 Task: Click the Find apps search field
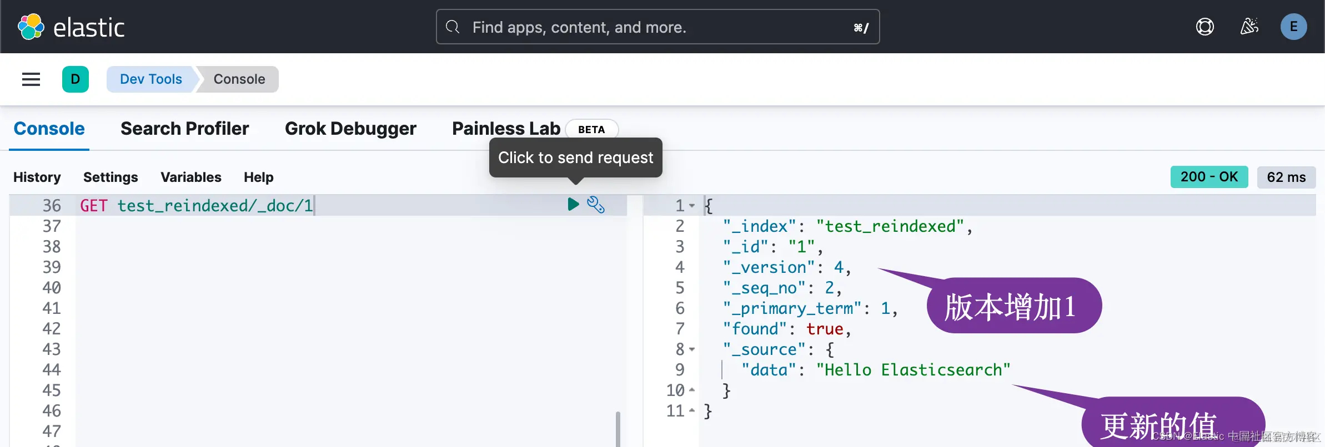(x=658, y=27)
